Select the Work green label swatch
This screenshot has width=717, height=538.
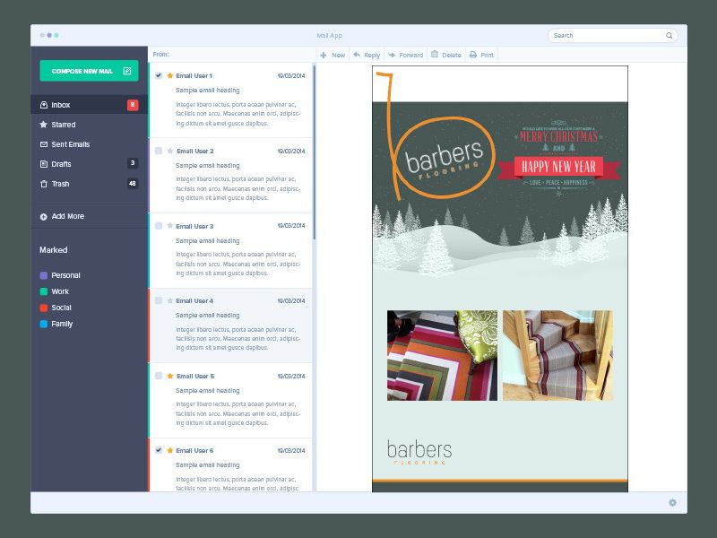(44, 291)
